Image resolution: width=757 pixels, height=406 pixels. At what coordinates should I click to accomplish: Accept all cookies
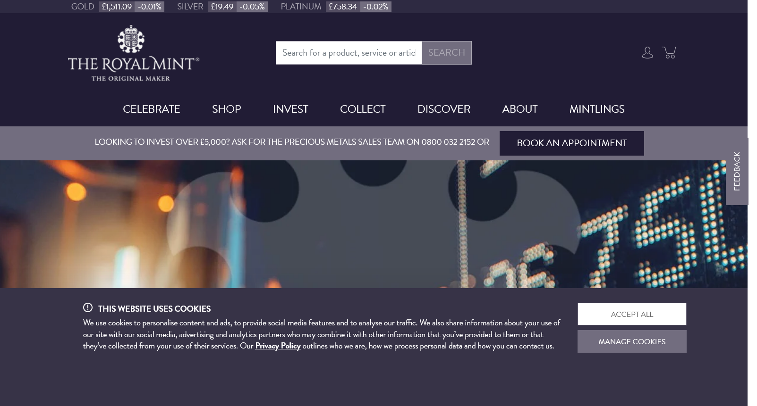tap(631, 314)
